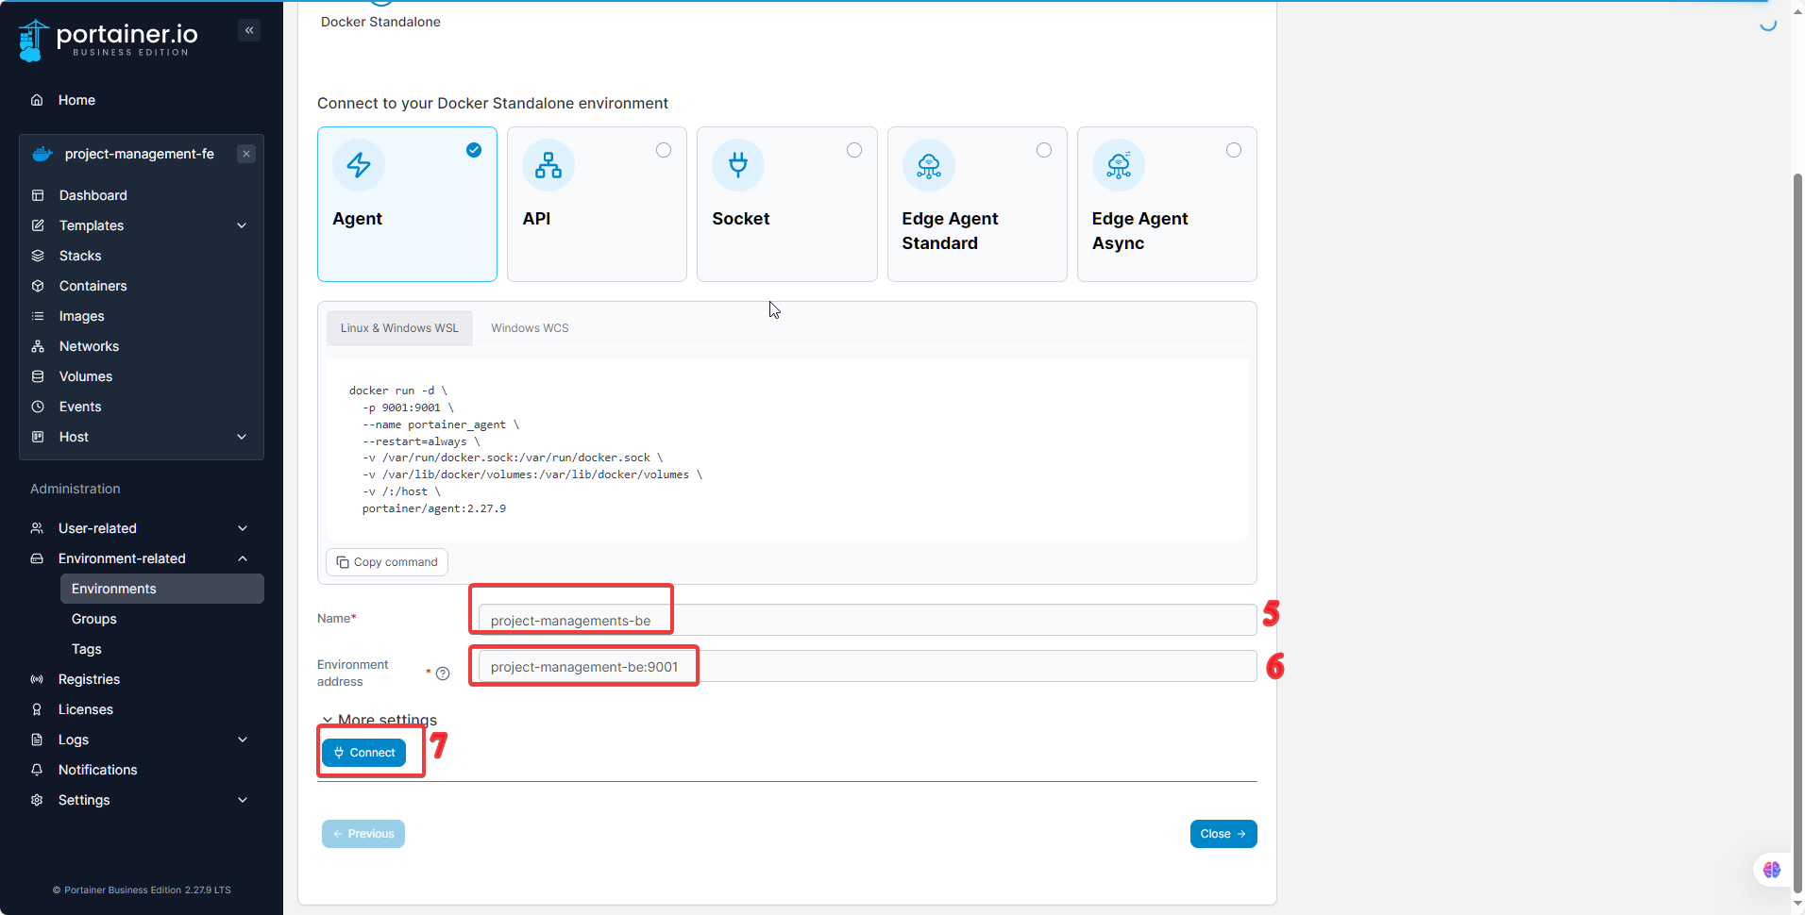The width and height of the screenshot is (1805, 915).
Task: Click the Edge Agent Async cloud icon
Action: pyautogui.click(x=1119, y=165)
